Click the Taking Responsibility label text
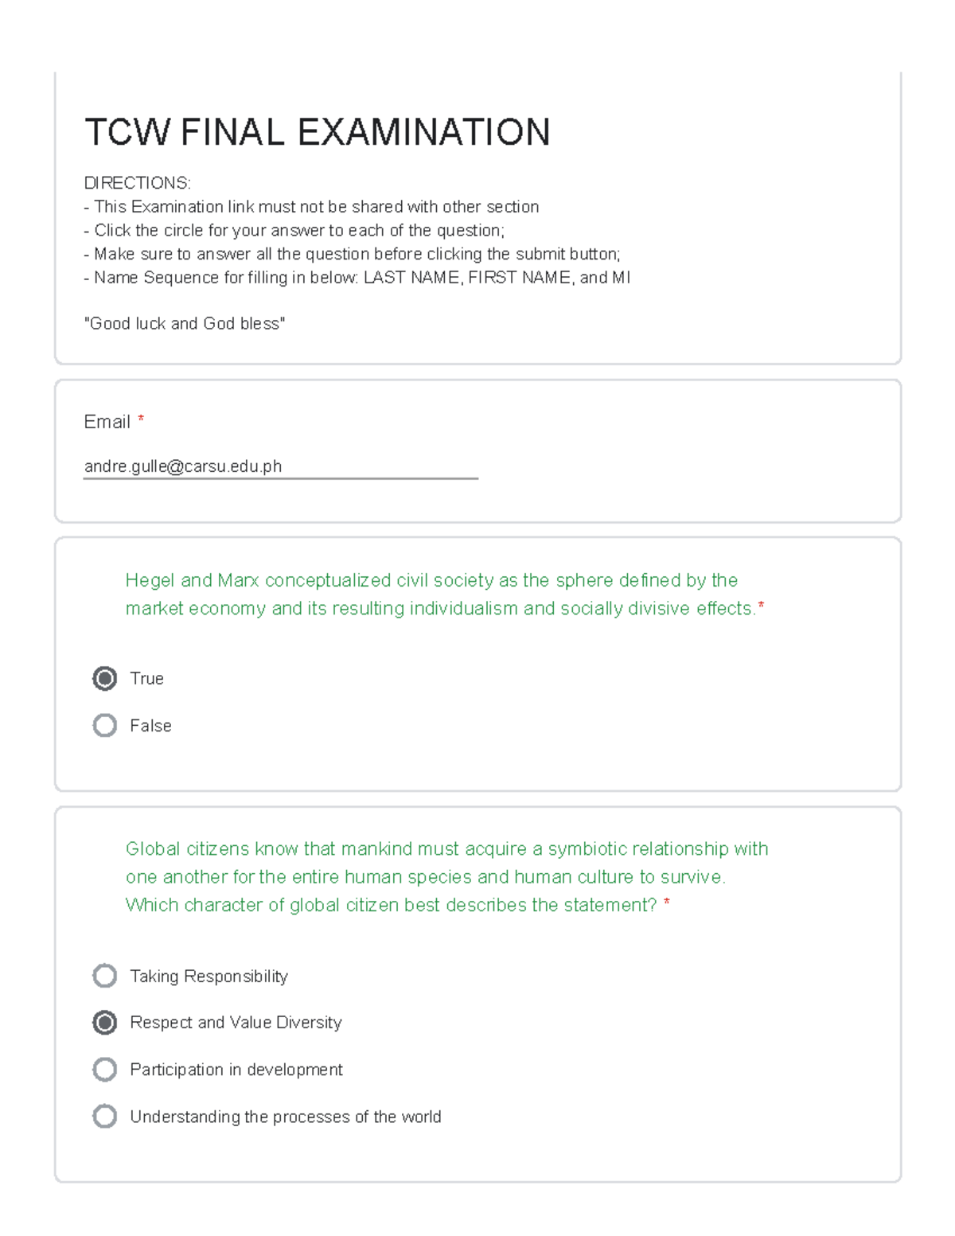The image size is (955, 1236). point(209,976)
